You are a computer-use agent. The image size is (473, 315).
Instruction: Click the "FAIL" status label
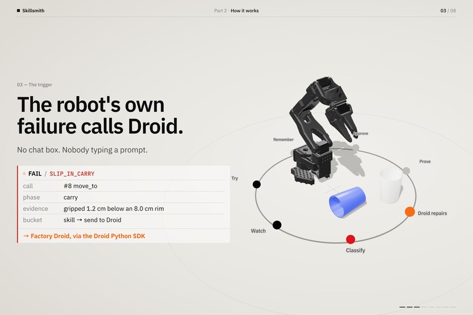(35, 174)
